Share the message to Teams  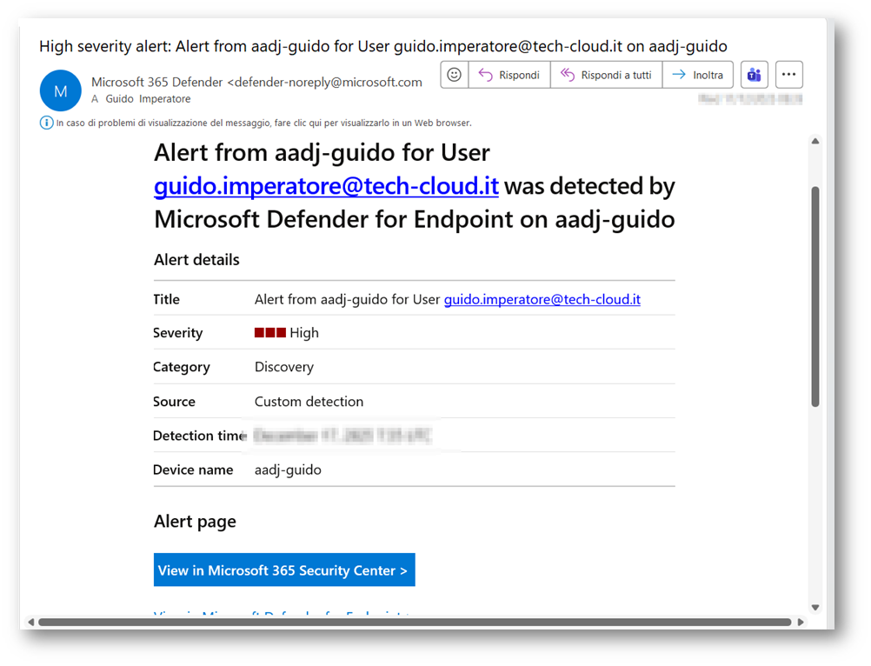click(x=754, y=75)
